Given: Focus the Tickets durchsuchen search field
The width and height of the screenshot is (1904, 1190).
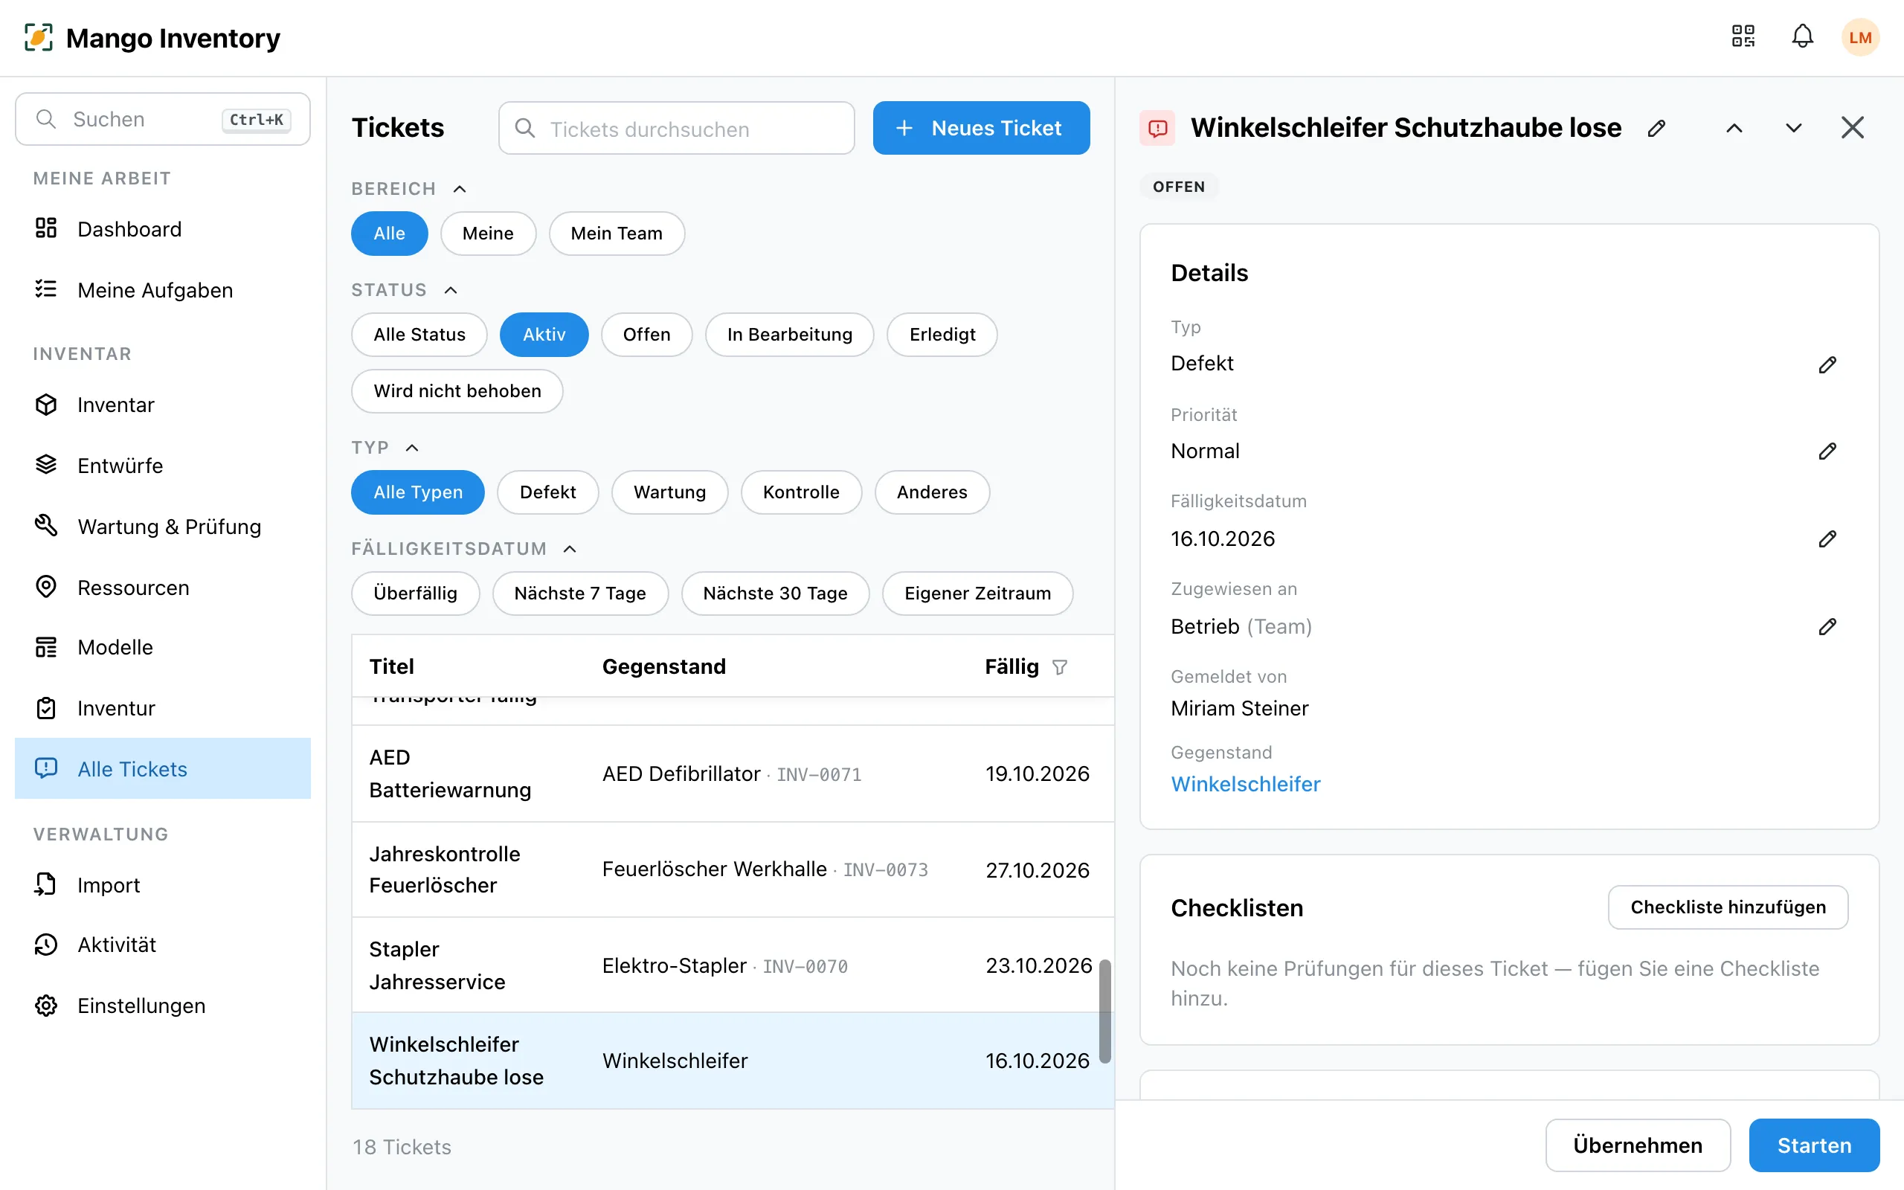Looking at the screenshot, I should [x=677, y=128].
